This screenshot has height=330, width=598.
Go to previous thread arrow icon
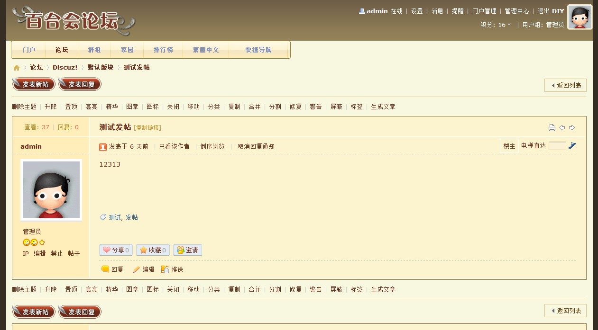coord(562,127)
